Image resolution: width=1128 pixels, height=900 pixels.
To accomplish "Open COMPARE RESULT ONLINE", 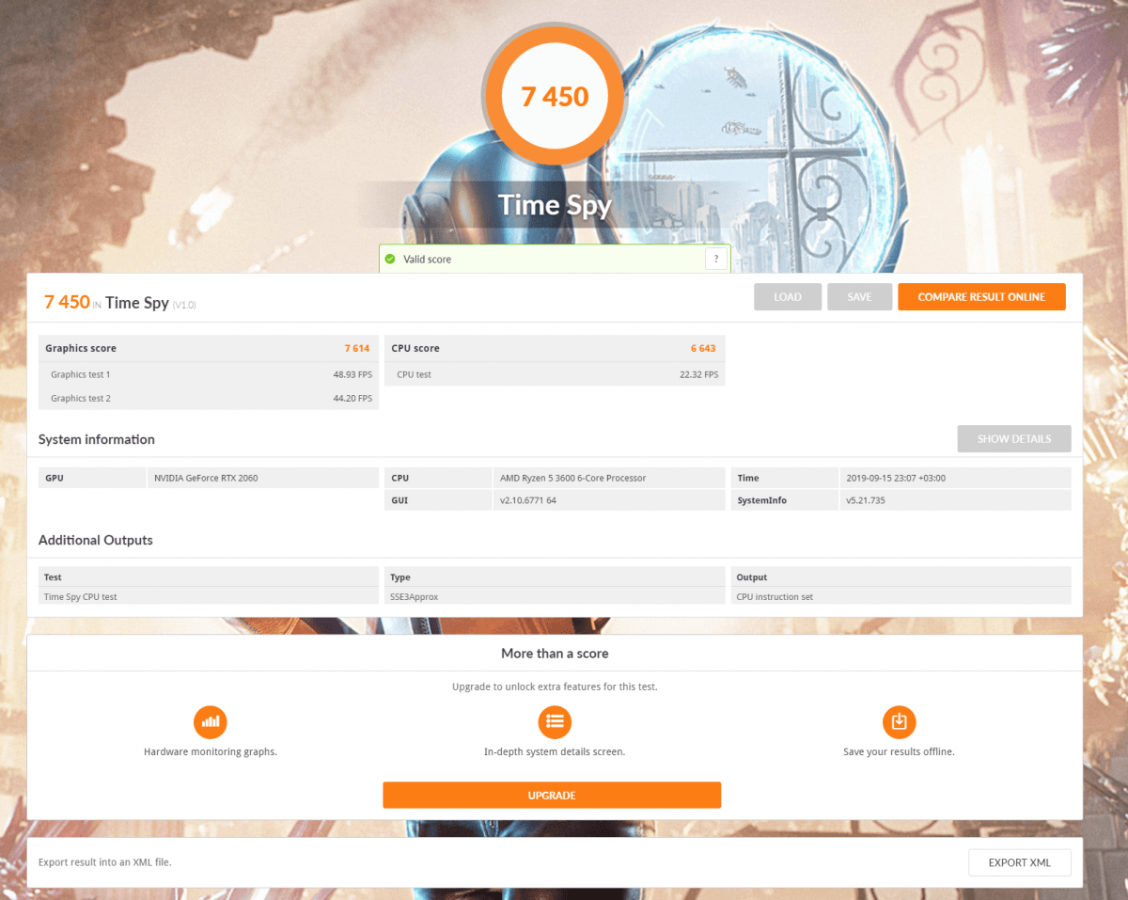I will coord(981,297).
